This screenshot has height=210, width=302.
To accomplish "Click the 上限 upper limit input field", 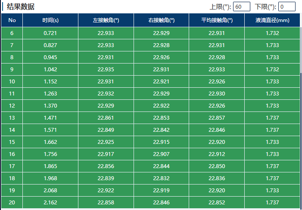I will coord(241,6).
